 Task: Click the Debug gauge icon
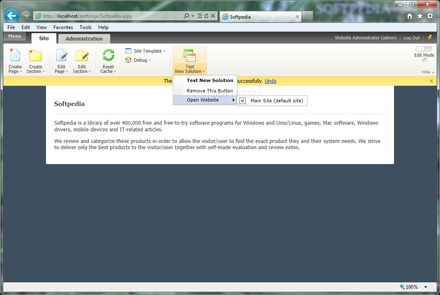(x=128, y=60)
